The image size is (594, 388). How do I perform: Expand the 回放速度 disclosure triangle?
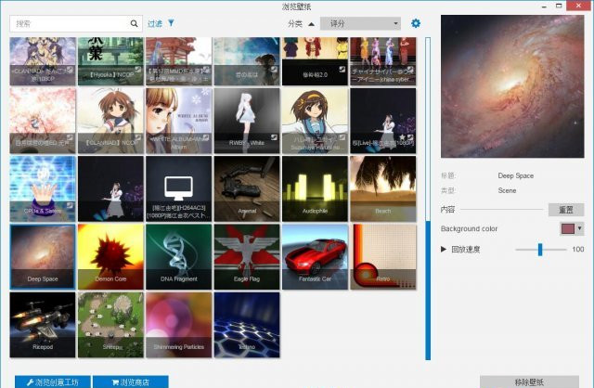(x=444, y=250)
